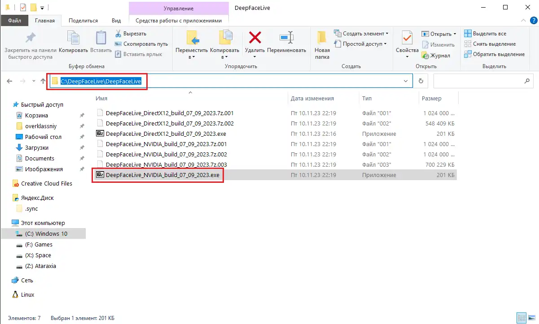The width and height of the screenshot is (539, 324).
Task: Open Простой доступ dropdown
Action: click(360, 44)
